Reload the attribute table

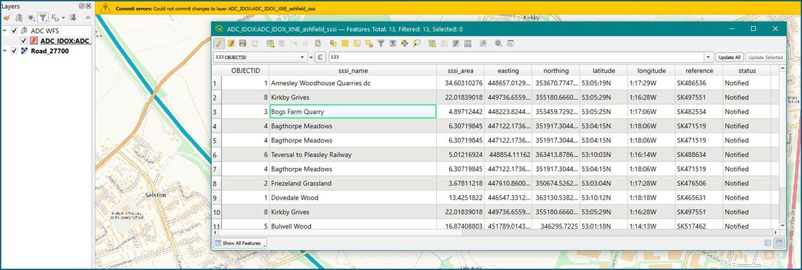255,43
